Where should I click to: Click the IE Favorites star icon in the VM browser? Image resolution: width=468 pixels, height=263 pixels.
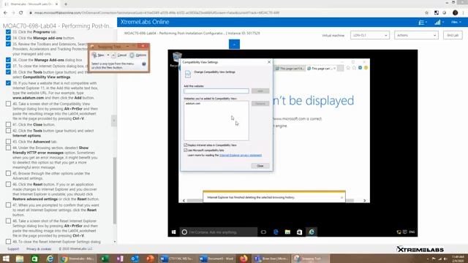pos(354,68)
